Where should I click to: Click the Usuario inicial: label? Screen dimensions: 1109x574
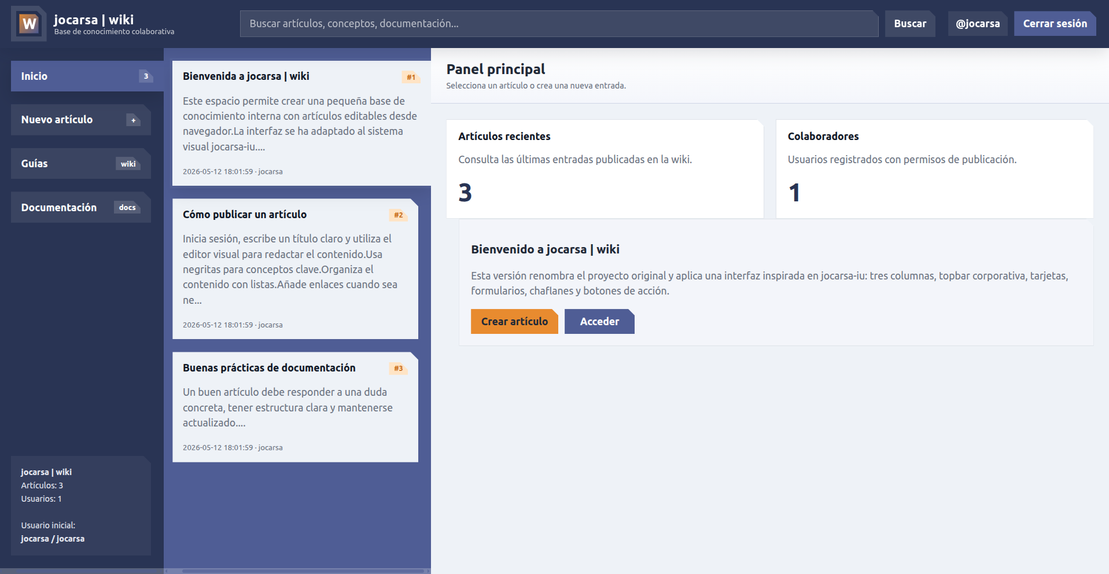(48, 525)
